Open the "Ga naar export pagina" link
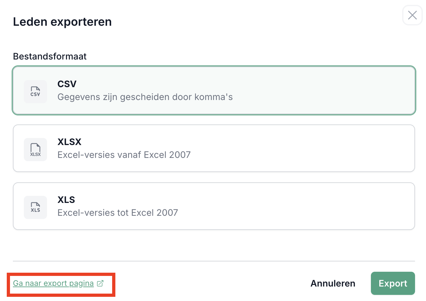426x301 pixels. click(x=53, y=283)
